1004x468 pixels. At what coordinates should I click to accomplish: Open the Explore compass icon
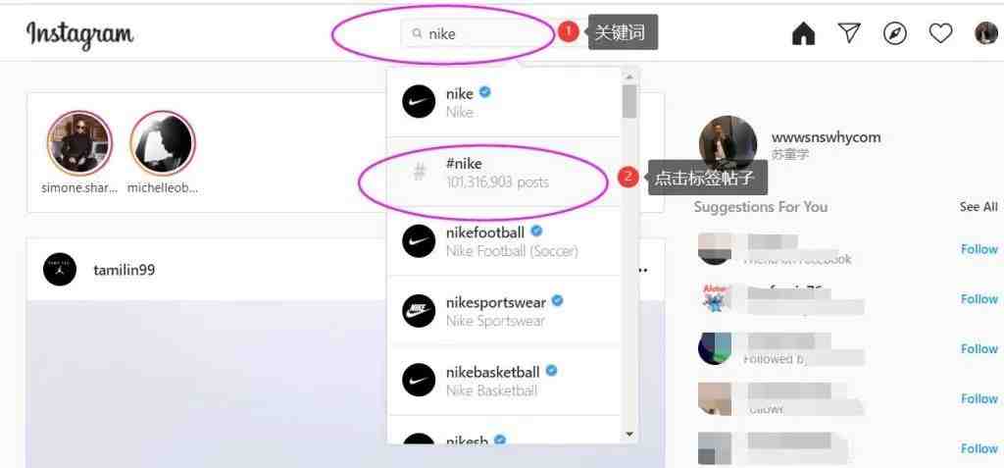pyautogui.click(x=894, y=33)
